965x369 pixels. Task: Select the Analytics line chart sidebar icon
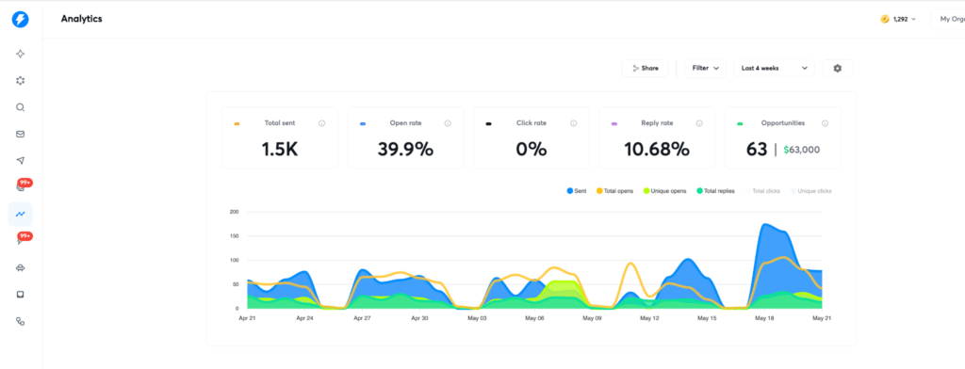21,214
